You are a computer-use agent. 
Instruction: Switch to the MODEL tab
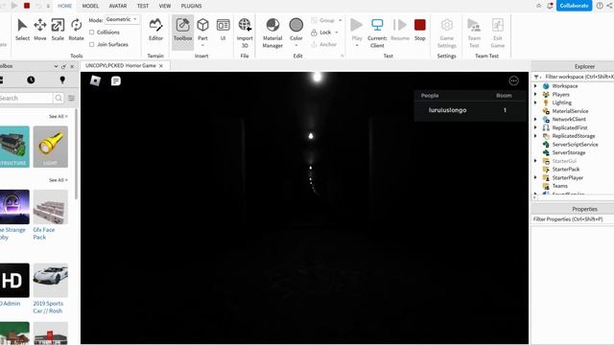pos(90,6)
